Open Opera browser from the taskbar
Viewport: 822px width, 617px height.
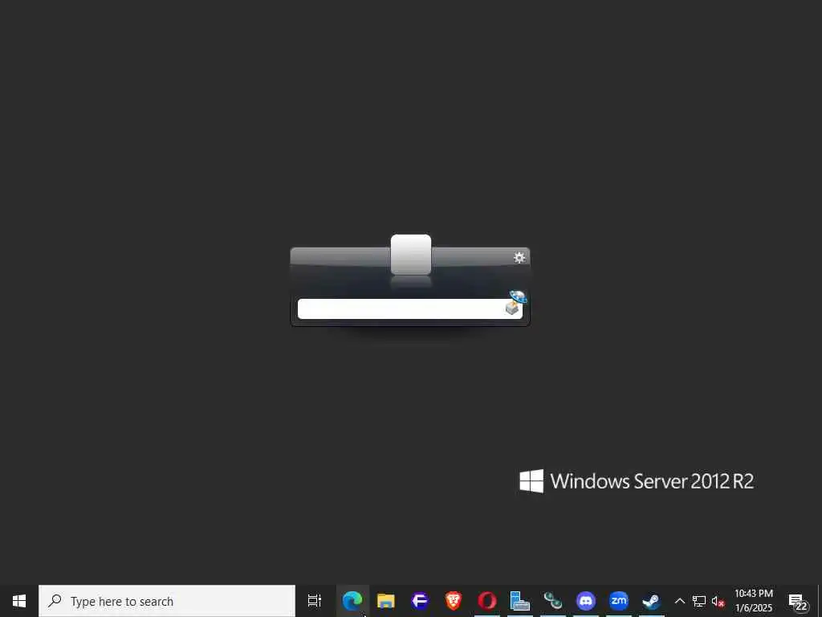[x=487, y=601]
